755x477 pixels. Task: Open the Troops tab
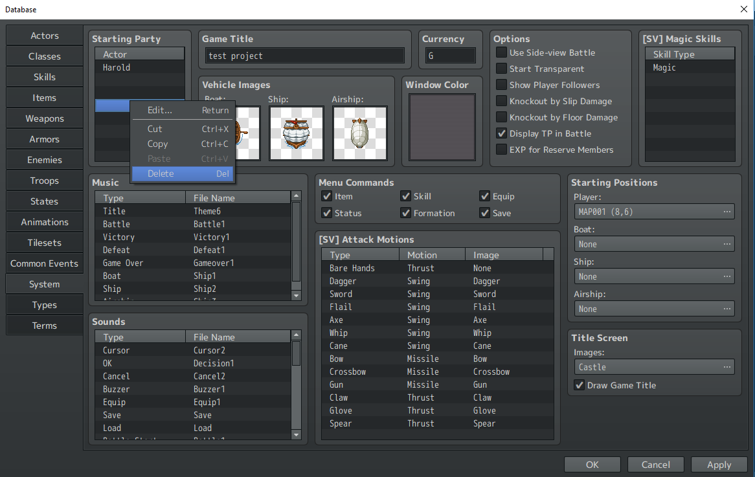tap(44, 181)
